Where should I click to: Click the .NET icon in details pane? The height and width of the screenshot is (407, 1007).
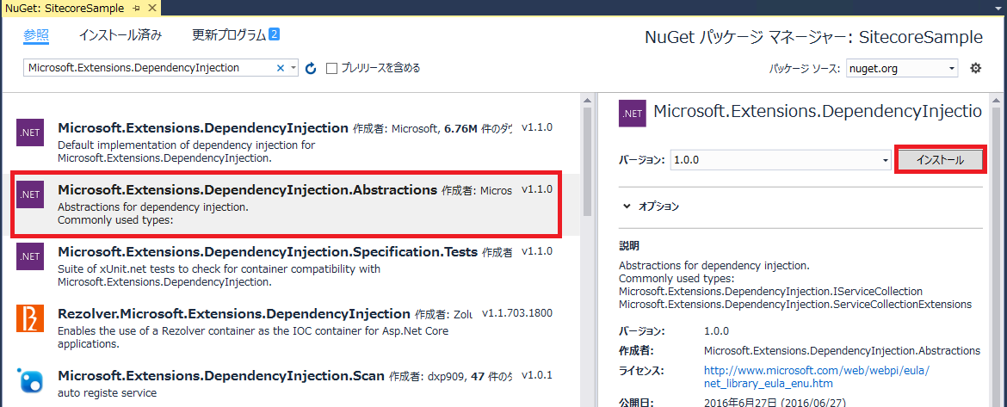[633, 114]
